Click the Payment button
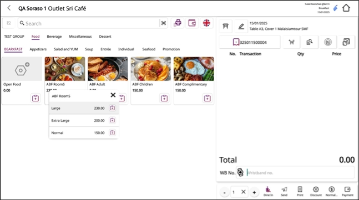The image size is (359, 200). (347, 191)
